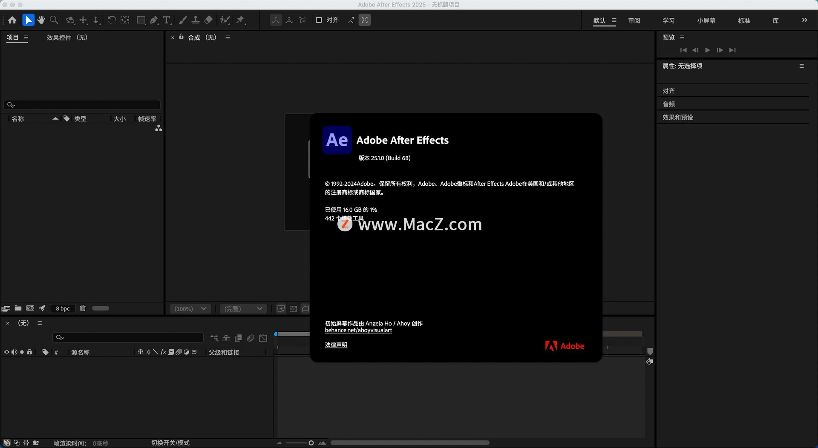818x448 pixels.
Task: Select the Zoom magnifier tool
Action: (x=54, y=20)
